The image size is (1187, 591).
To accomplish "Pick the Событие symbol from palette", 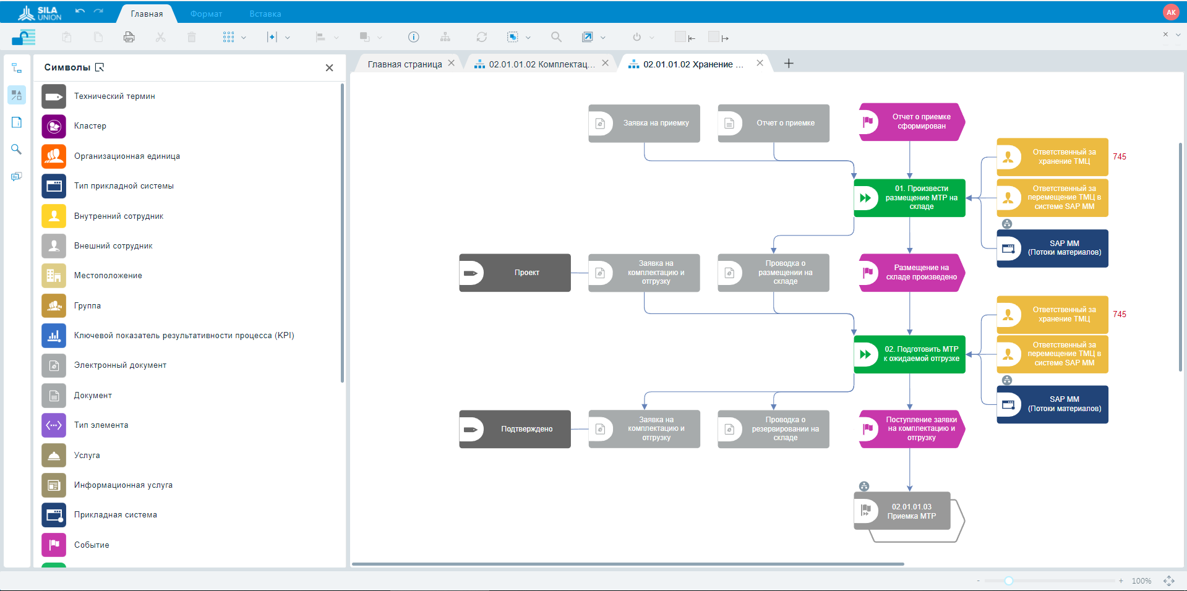I will [x=54, y=545].
